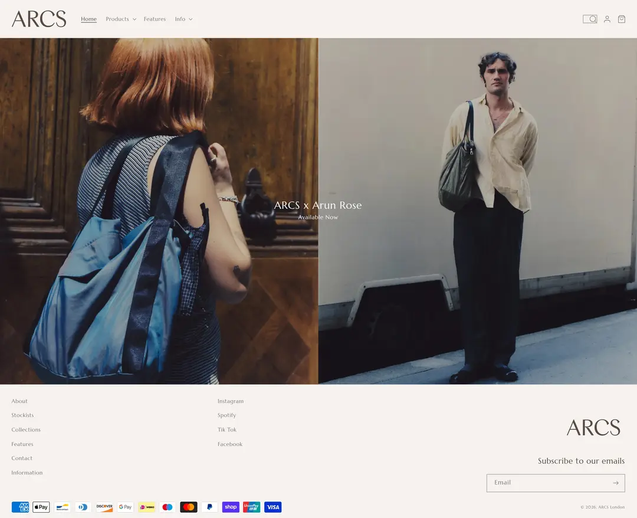Click the American Express payment icon
This screenshot has height=518, width=637.
(x=20, y=507)
